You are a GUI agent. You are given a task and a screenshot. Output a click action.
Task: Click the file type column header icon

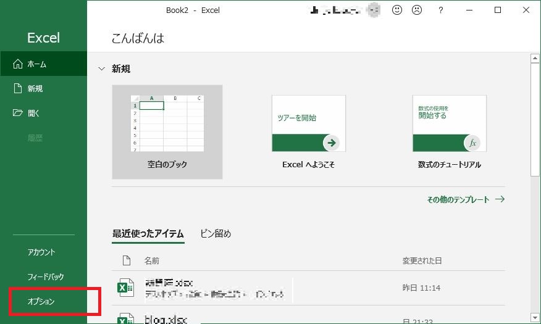(x=127, y=260)
